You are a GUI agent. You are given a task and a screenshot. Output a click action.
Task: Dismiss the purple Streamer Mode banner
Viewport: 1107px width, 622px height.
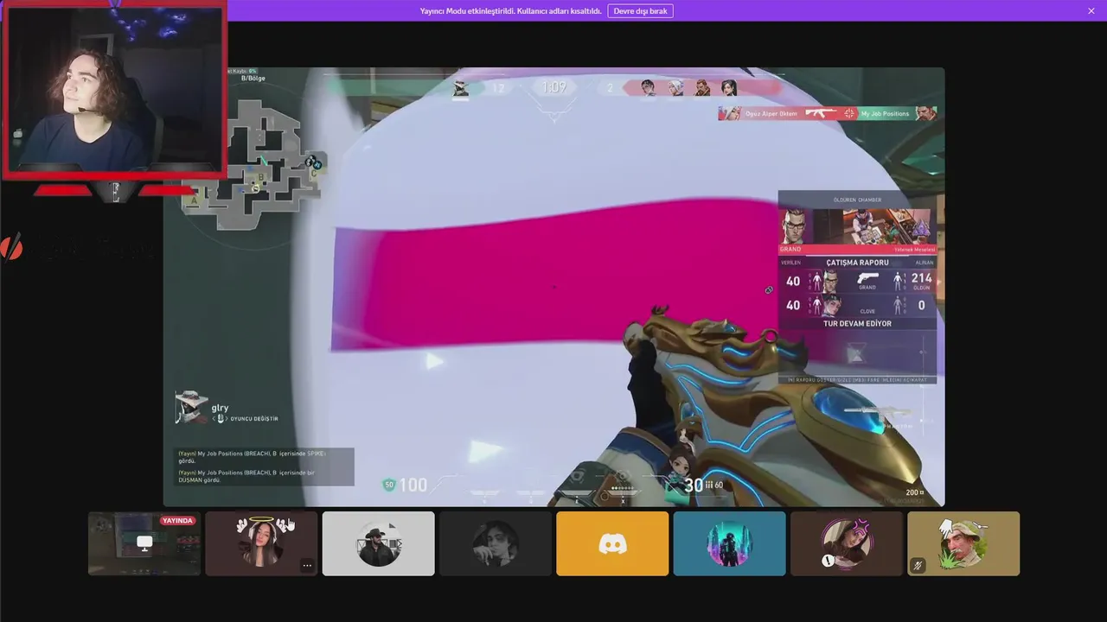(1091, 11)
